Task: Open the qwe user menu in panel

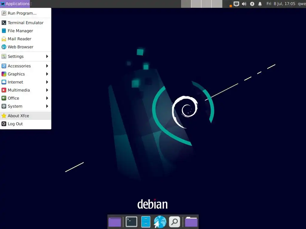Action: tap(302, 4)
